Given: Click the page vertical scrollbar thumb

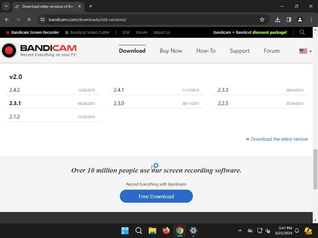Looking at the screenshot, I should tap(315, 170).
